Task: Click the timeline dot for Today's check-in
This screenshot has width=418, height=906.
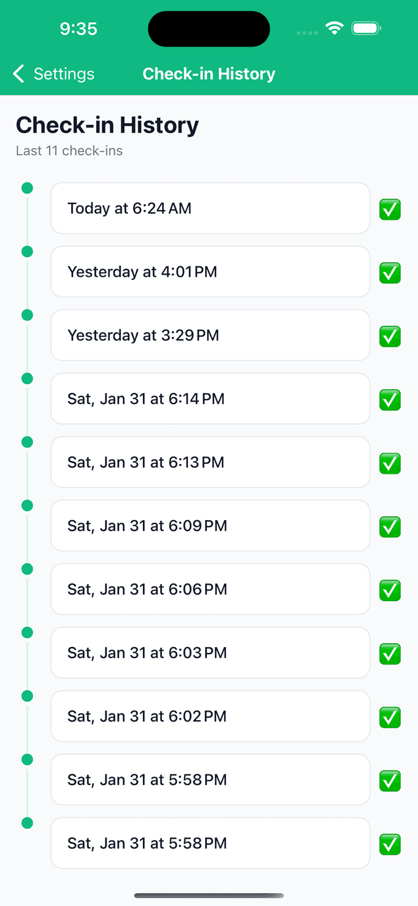Action: click(x=27, y=188)
